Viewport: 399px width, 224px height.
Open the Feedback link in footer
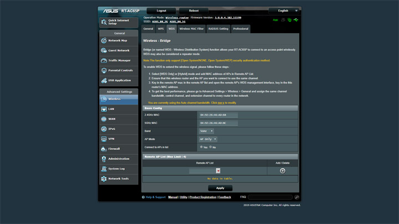(x=224, y=197)
